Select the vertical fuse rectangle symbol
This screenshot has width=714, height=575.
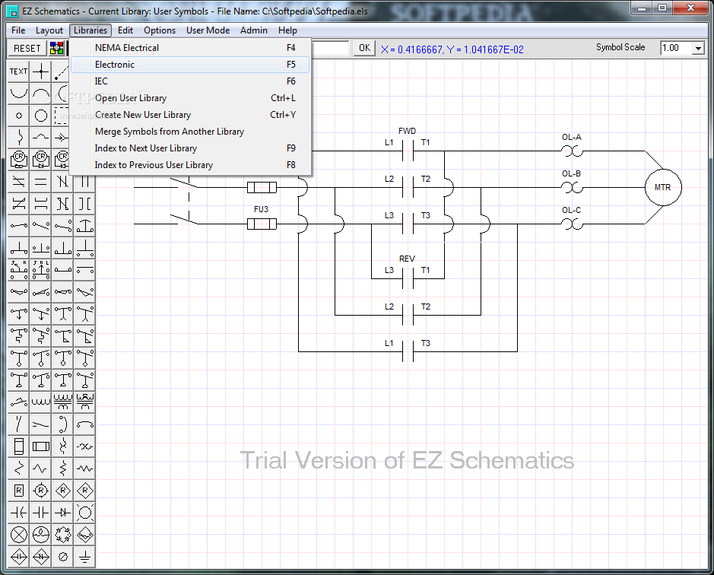coord(19,446)
